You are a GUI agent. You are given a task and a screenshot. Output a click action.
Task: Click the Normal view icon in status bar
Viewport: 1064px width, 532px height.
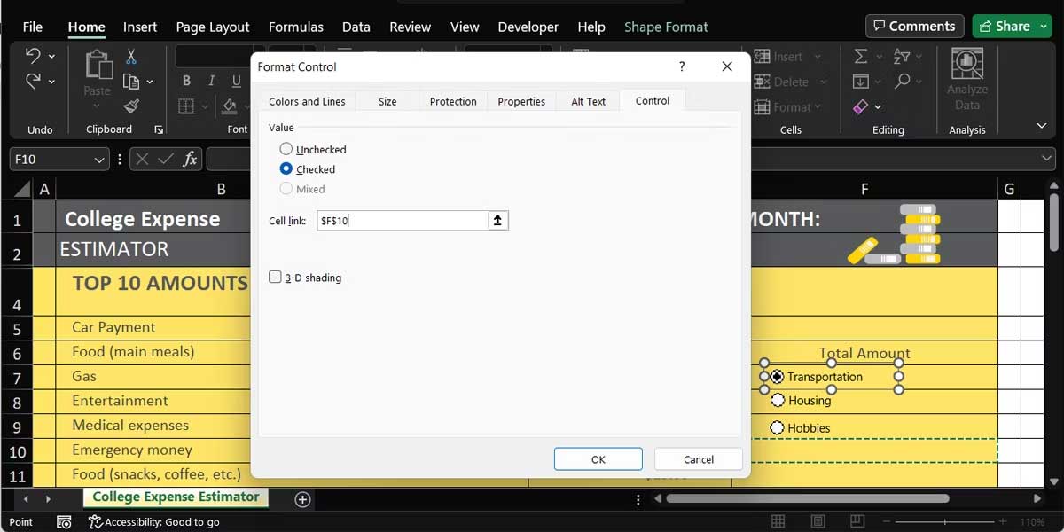click(778, 521)
